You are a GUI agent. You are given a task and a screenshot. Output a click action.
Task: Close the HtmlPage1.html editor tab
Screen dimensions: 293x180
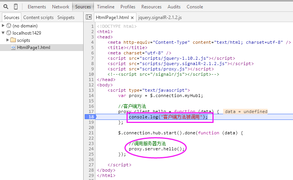click(x=132, y=18)
